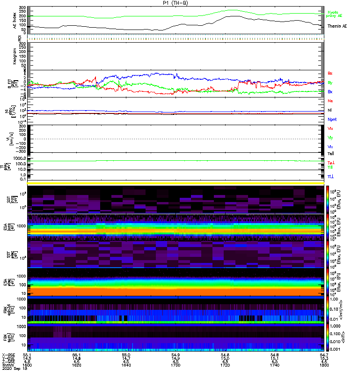Select the Themis AE legend label
The image size is (351, 375).
[x=337, y=26]
